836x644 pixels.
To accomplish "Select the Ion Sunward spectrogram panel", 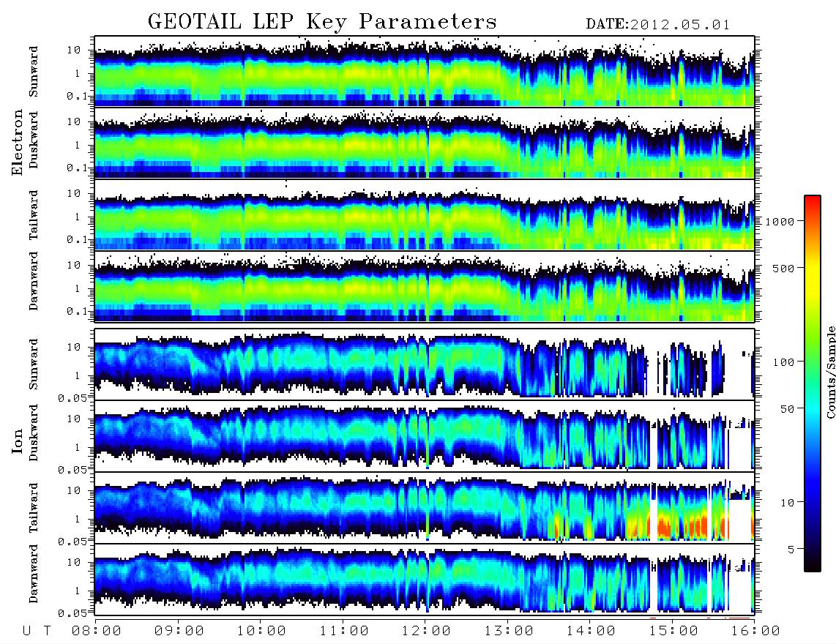I will (x=425, y=364).
